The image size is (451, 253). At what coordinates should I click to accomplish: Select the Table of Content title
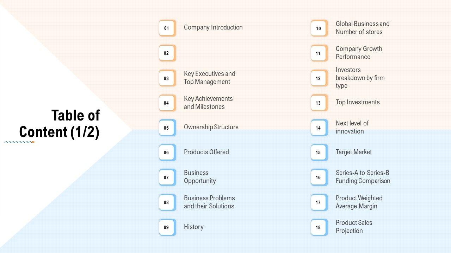60,124
